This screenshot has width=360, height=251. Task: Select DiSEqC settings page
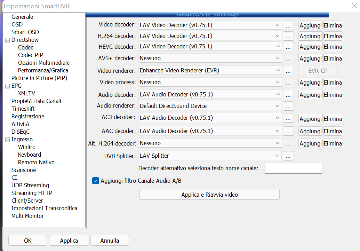21,132
